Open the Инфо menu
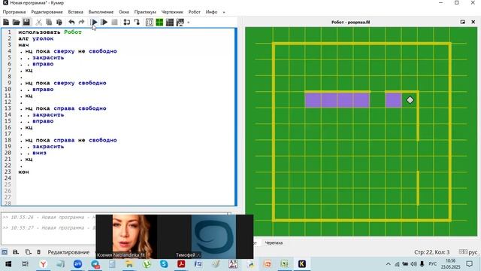This screenshot has height=271, width=481. click(x=211, y=12)
